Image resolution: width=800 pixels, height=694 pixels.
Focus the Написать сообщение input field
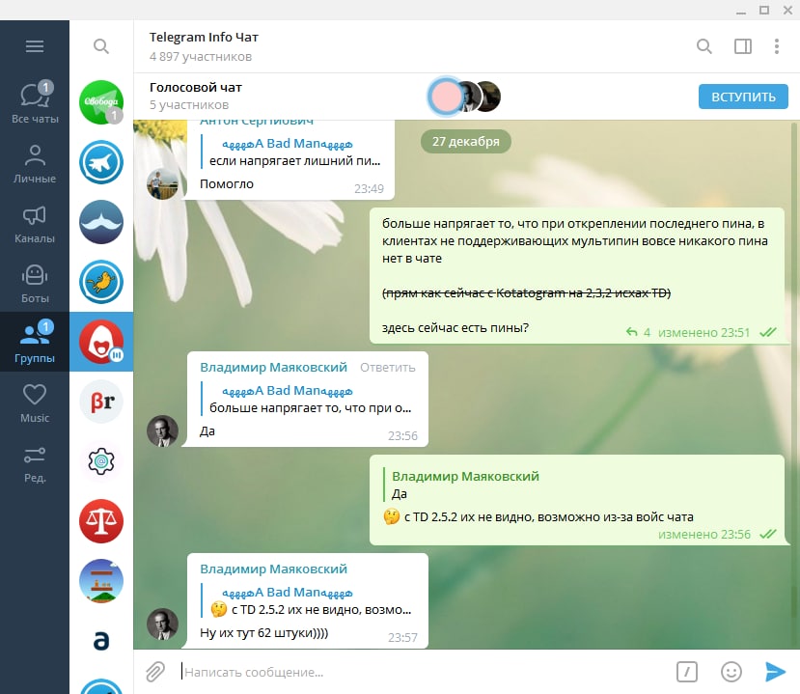click(424, 672)
